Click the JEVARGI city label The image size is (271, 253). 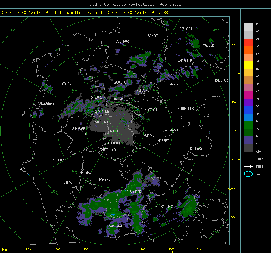tap(186, 29)
